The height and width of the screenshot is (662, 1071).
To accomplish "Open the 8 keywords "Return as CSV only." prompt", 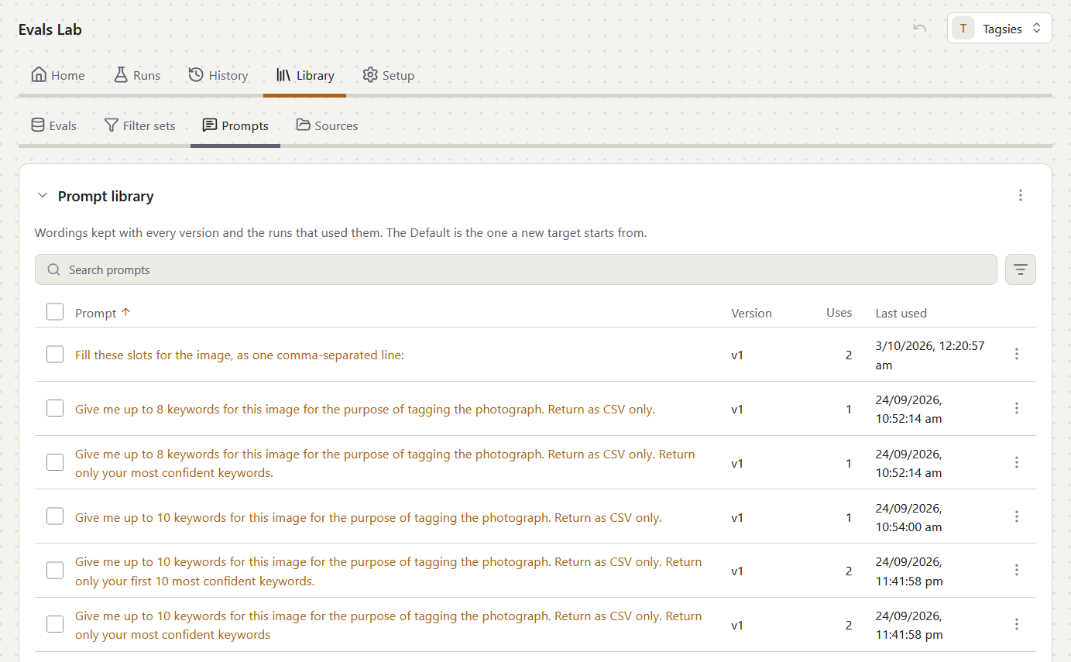I will (365, 409).
